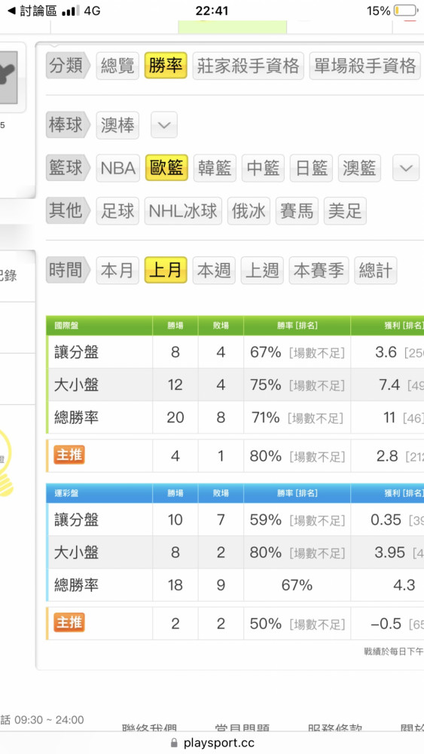Image resolution: width=424 pixels, height=754 pixels.
Task: Choose the NBA league filter
Action: tap(118, 168)
